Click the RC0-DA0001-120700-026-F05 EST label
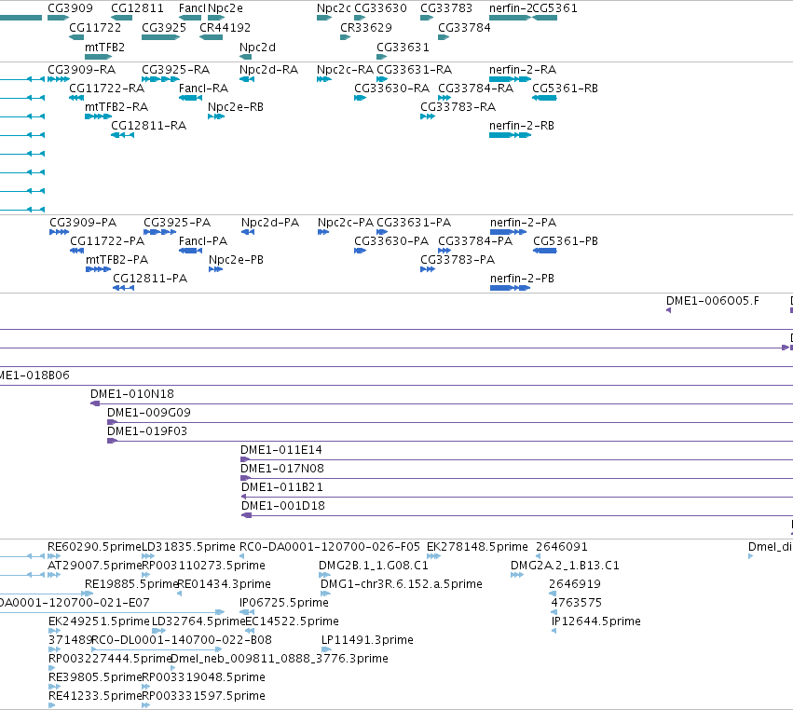 [330, 547]
